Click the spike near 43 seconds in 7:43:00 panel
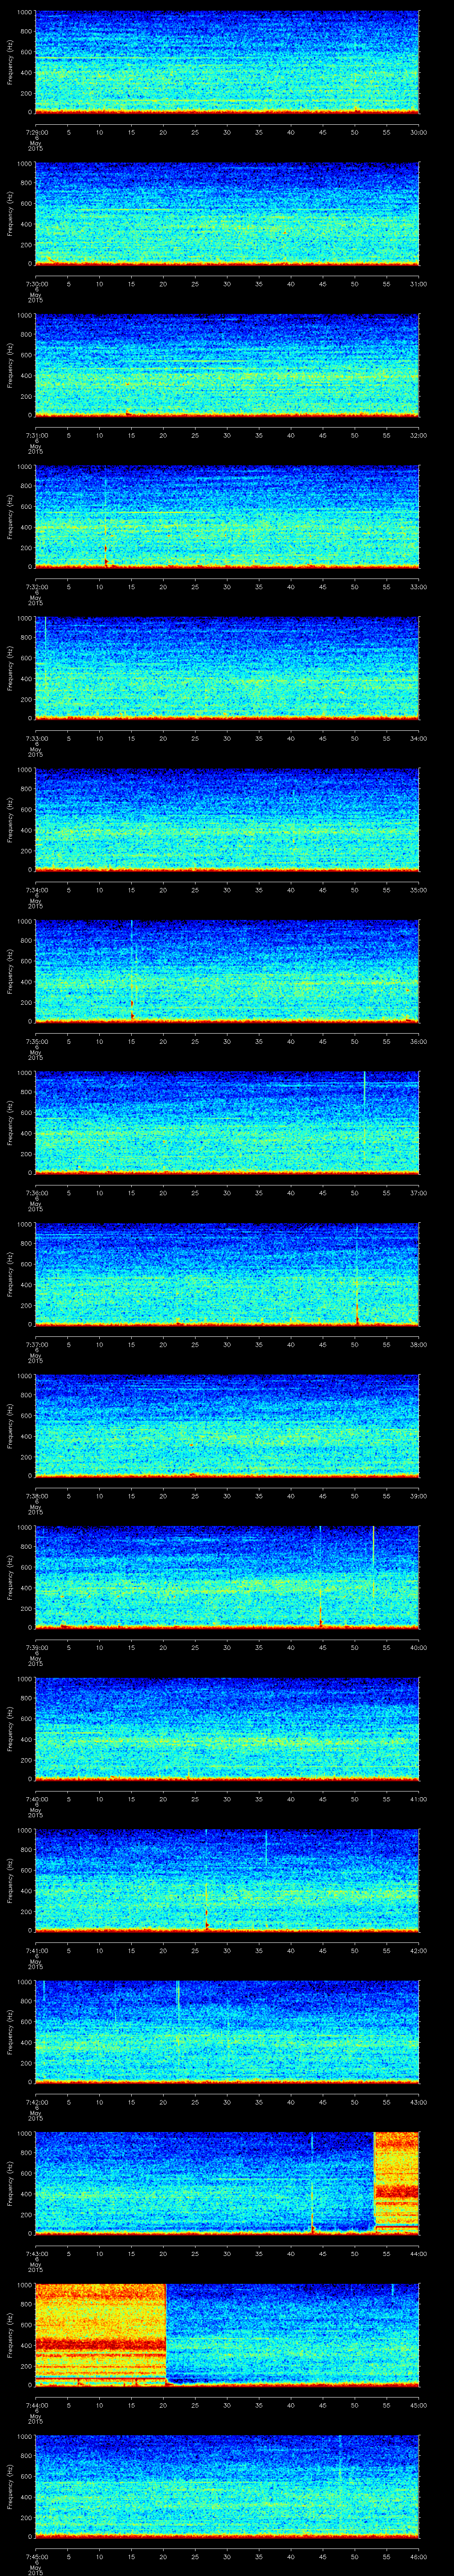 pyautogui.click(x=312, y=2180)
